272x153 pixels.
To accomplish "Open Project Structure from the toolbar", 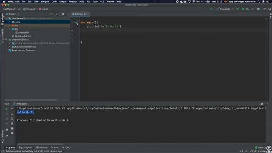I will pos(259,9).
